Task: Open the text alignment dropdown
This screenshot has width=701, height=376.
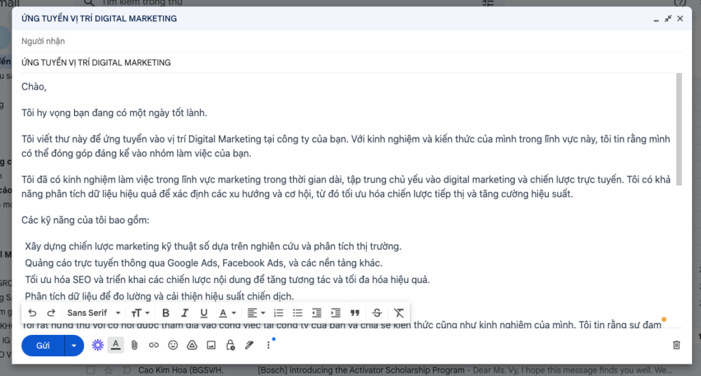Action: pyautogui.click(x=257, y=313)
